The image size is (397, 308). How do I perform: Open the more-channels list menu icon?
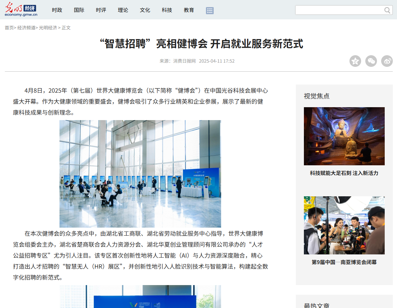click(210, 11)
